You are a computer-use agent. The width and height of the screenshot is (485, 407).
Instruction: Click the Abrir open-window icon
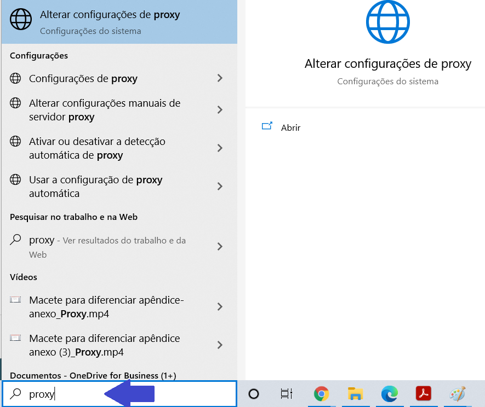click(x=267, y=126)
